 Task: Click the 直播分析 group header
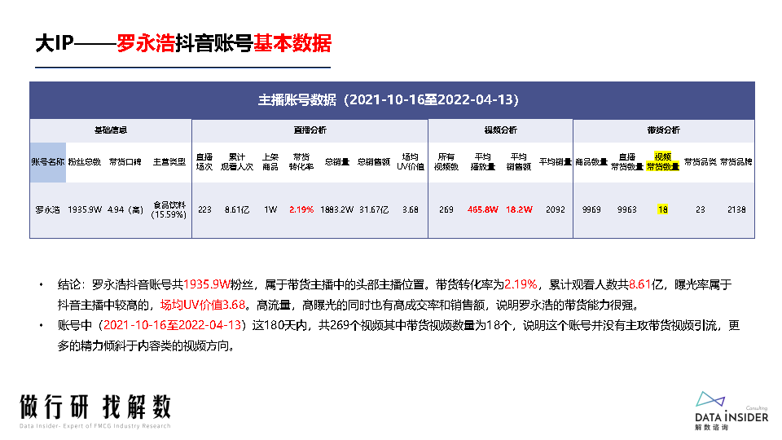tap(310, 130)
